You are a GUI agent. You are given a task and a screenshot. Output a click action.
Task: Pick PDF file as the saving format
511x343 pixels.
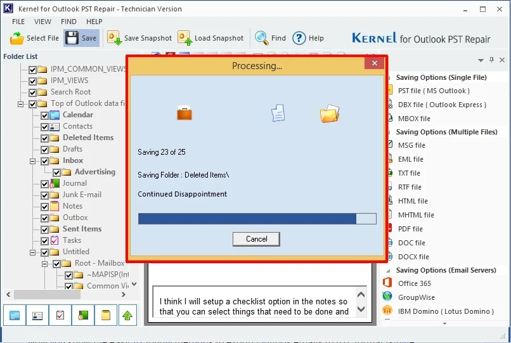pyautogui.click(x=410, y=229)
